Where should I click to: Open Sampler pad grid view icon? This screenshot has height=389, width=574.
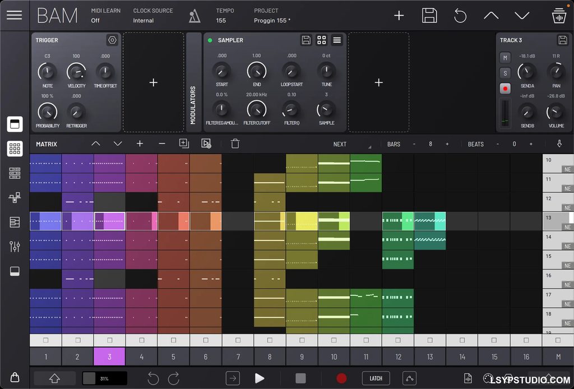(x=321, y=40)
